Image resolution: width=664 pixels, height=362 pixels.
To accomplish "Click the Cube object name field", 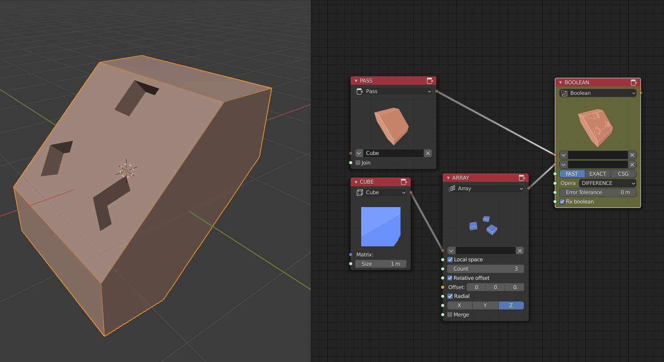I will (393, 153).
